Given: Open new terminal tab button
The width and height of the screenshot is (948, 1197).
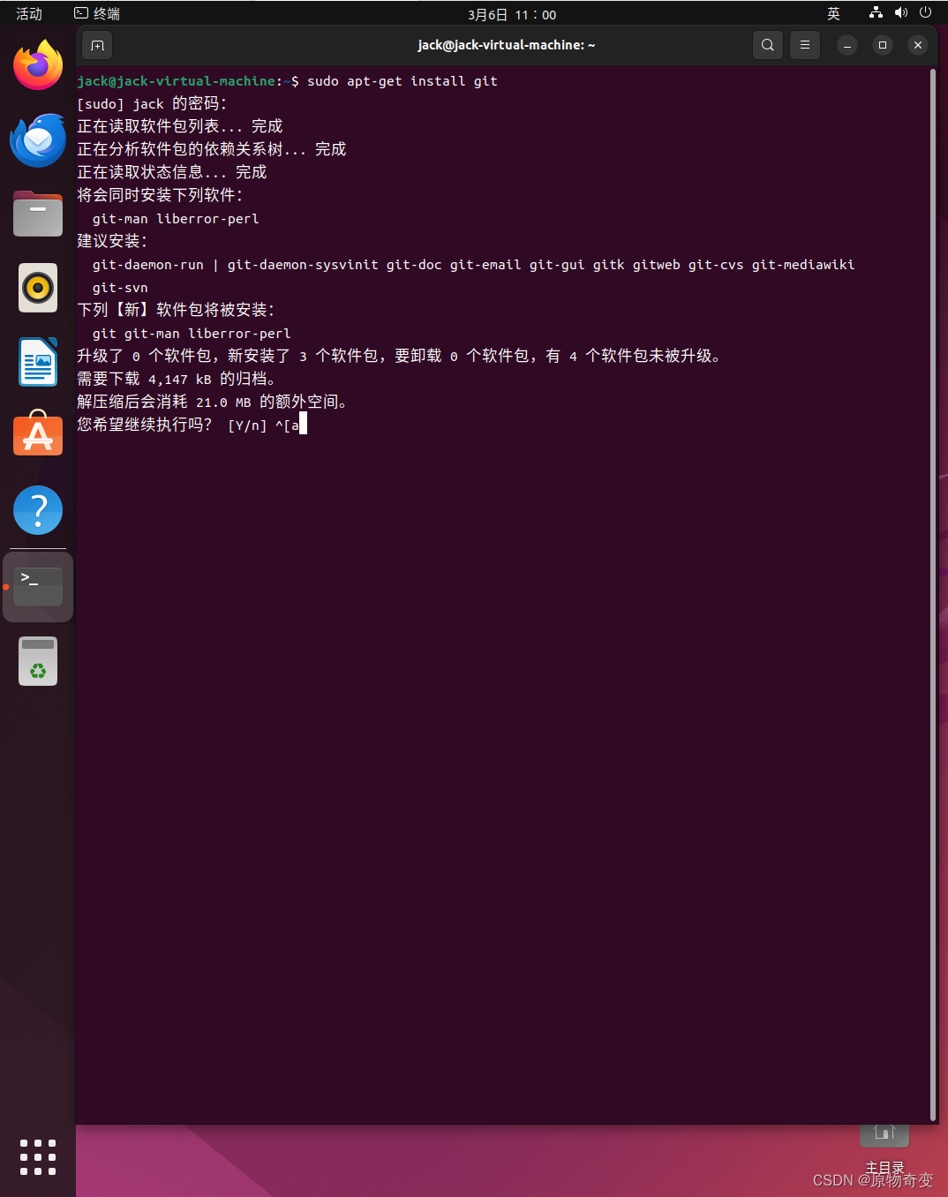Looking at the screenshot, I should pos(97,45).
